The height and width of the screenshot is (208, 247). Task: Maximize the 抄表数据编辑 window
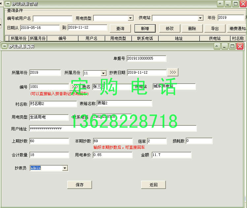click(x=232, y=46)
